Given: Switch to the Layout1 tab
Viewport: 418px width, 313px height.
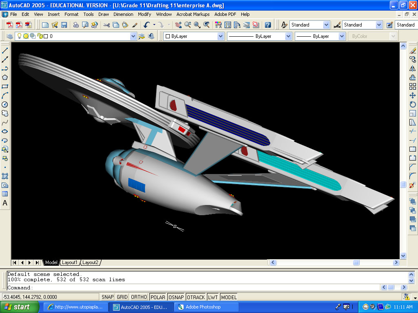Looking at the screenshot, I should point(70,262).
